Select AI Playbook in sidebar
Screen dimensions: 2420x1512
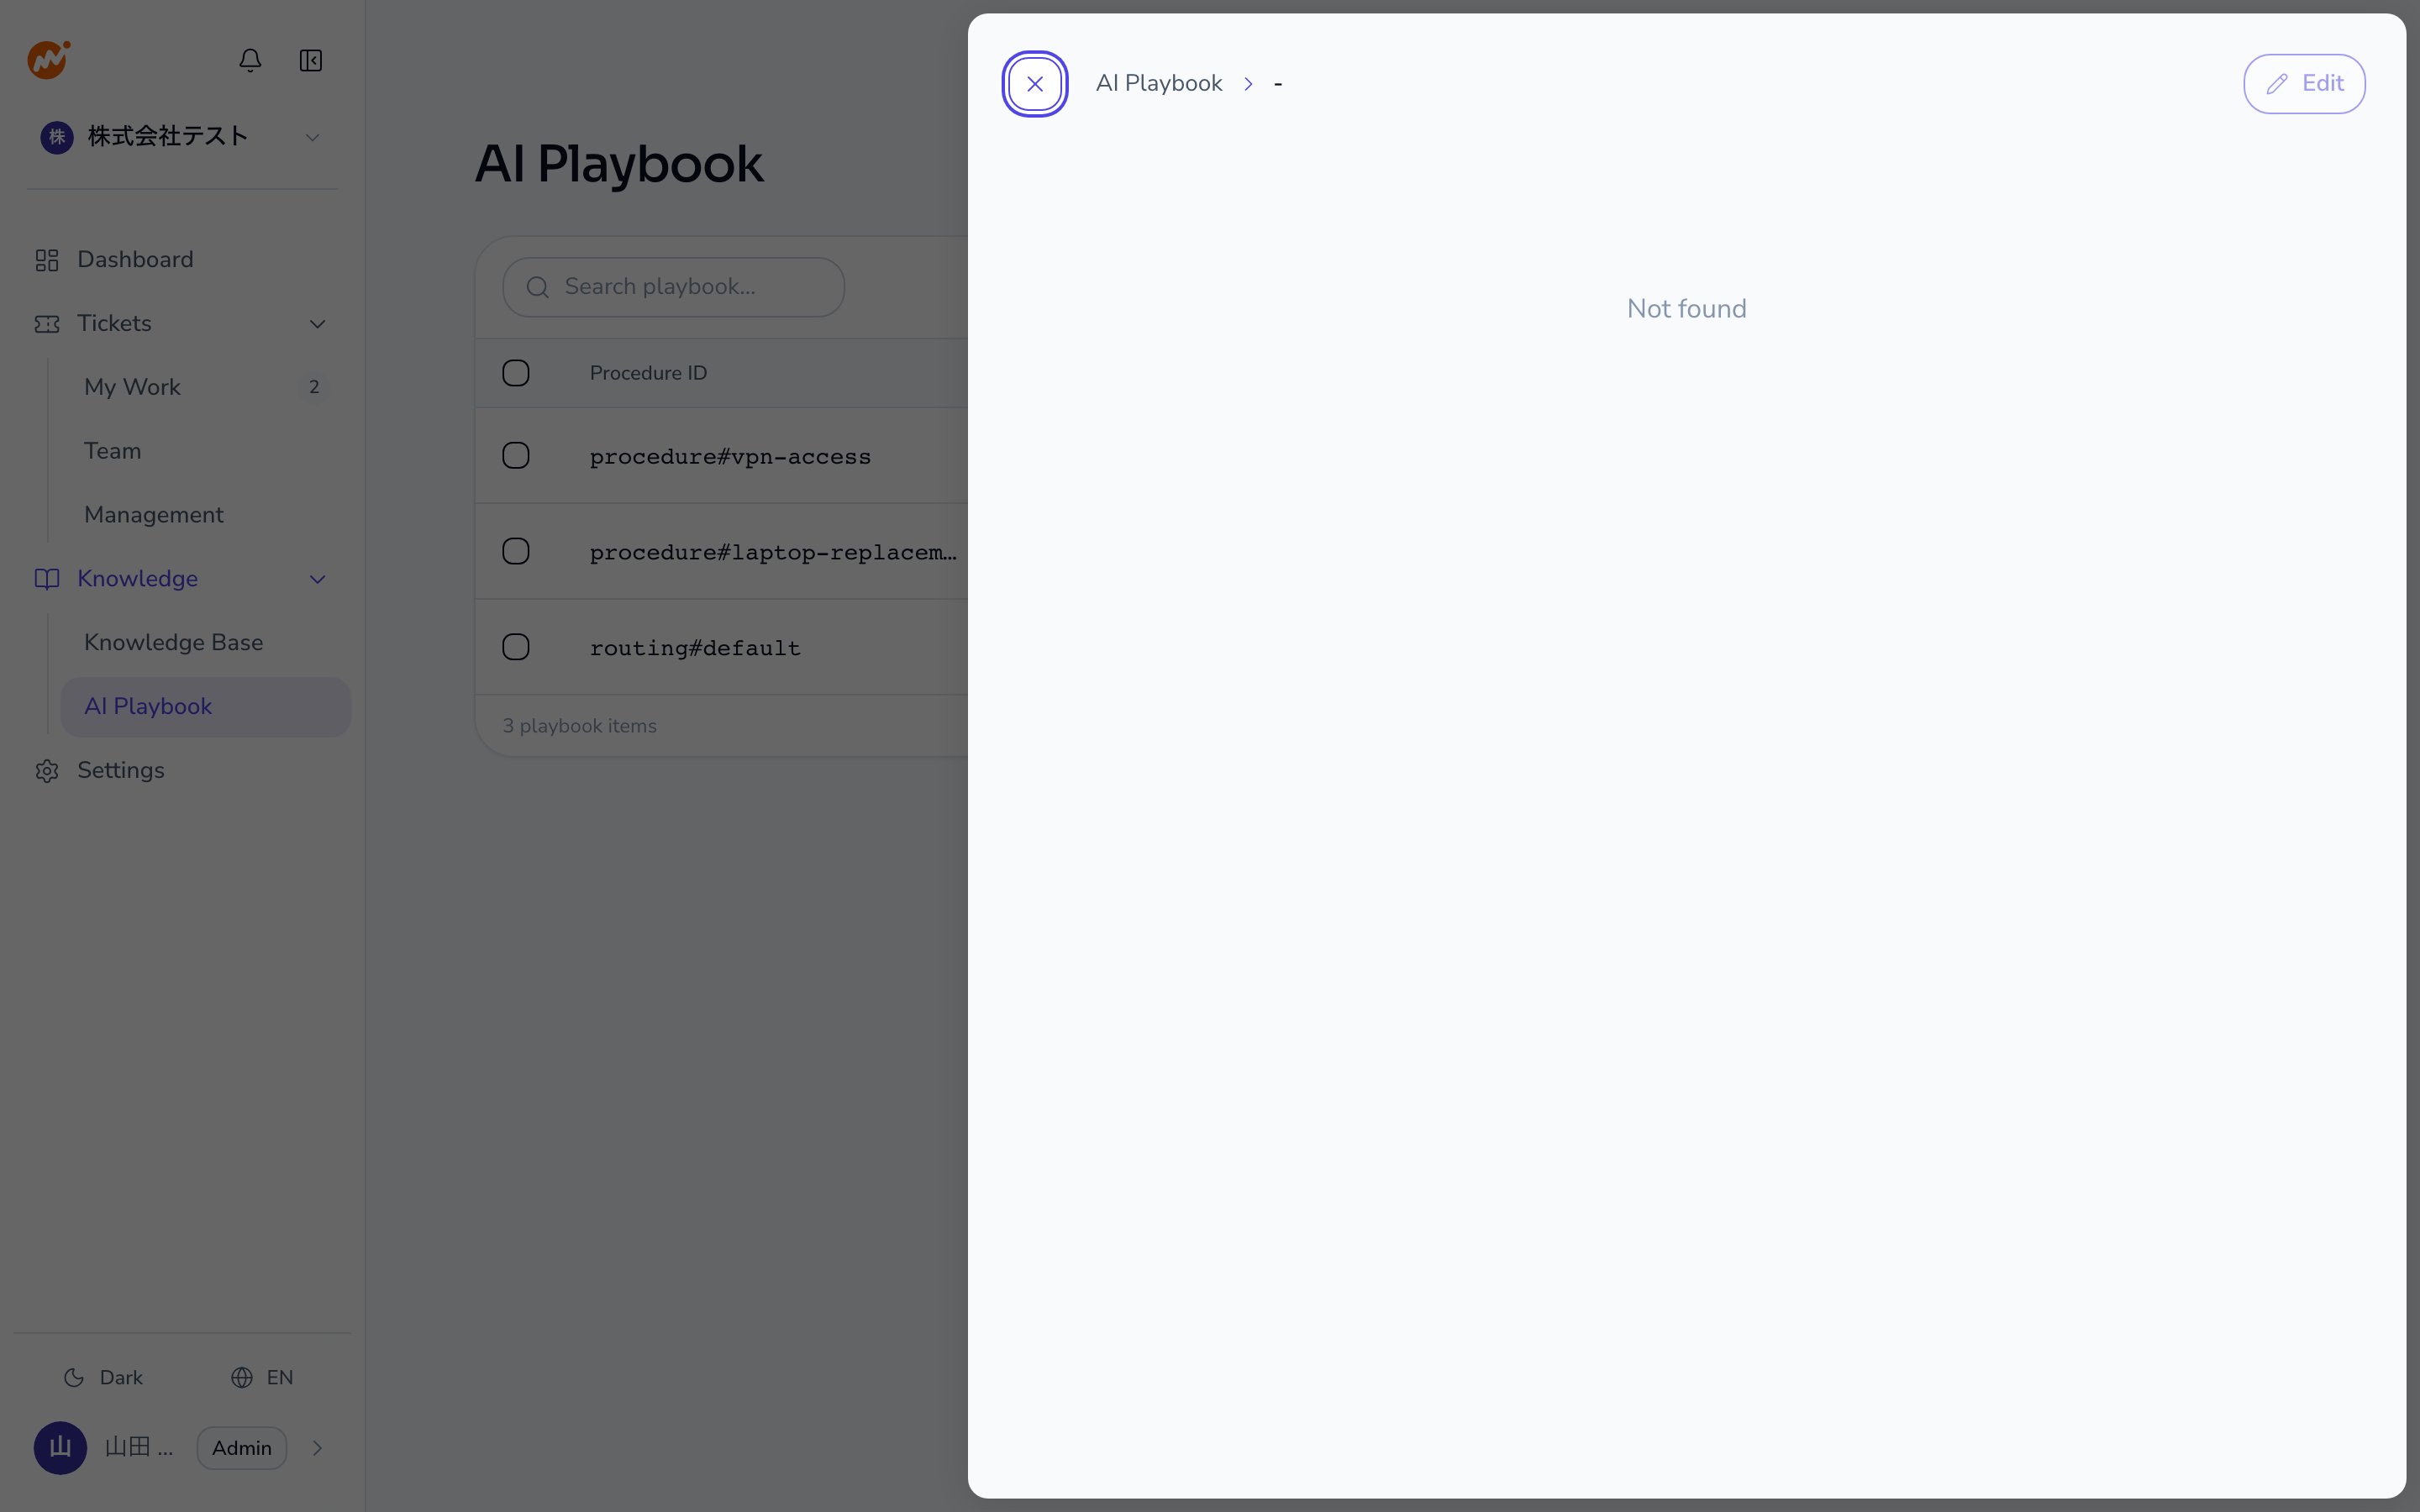[205, 707]
